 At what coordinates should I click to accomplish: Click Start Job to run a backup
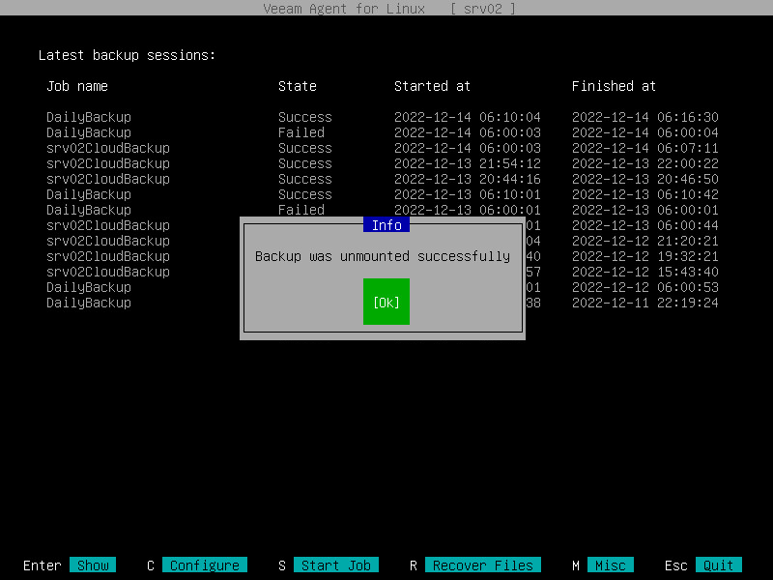(336, 565)
